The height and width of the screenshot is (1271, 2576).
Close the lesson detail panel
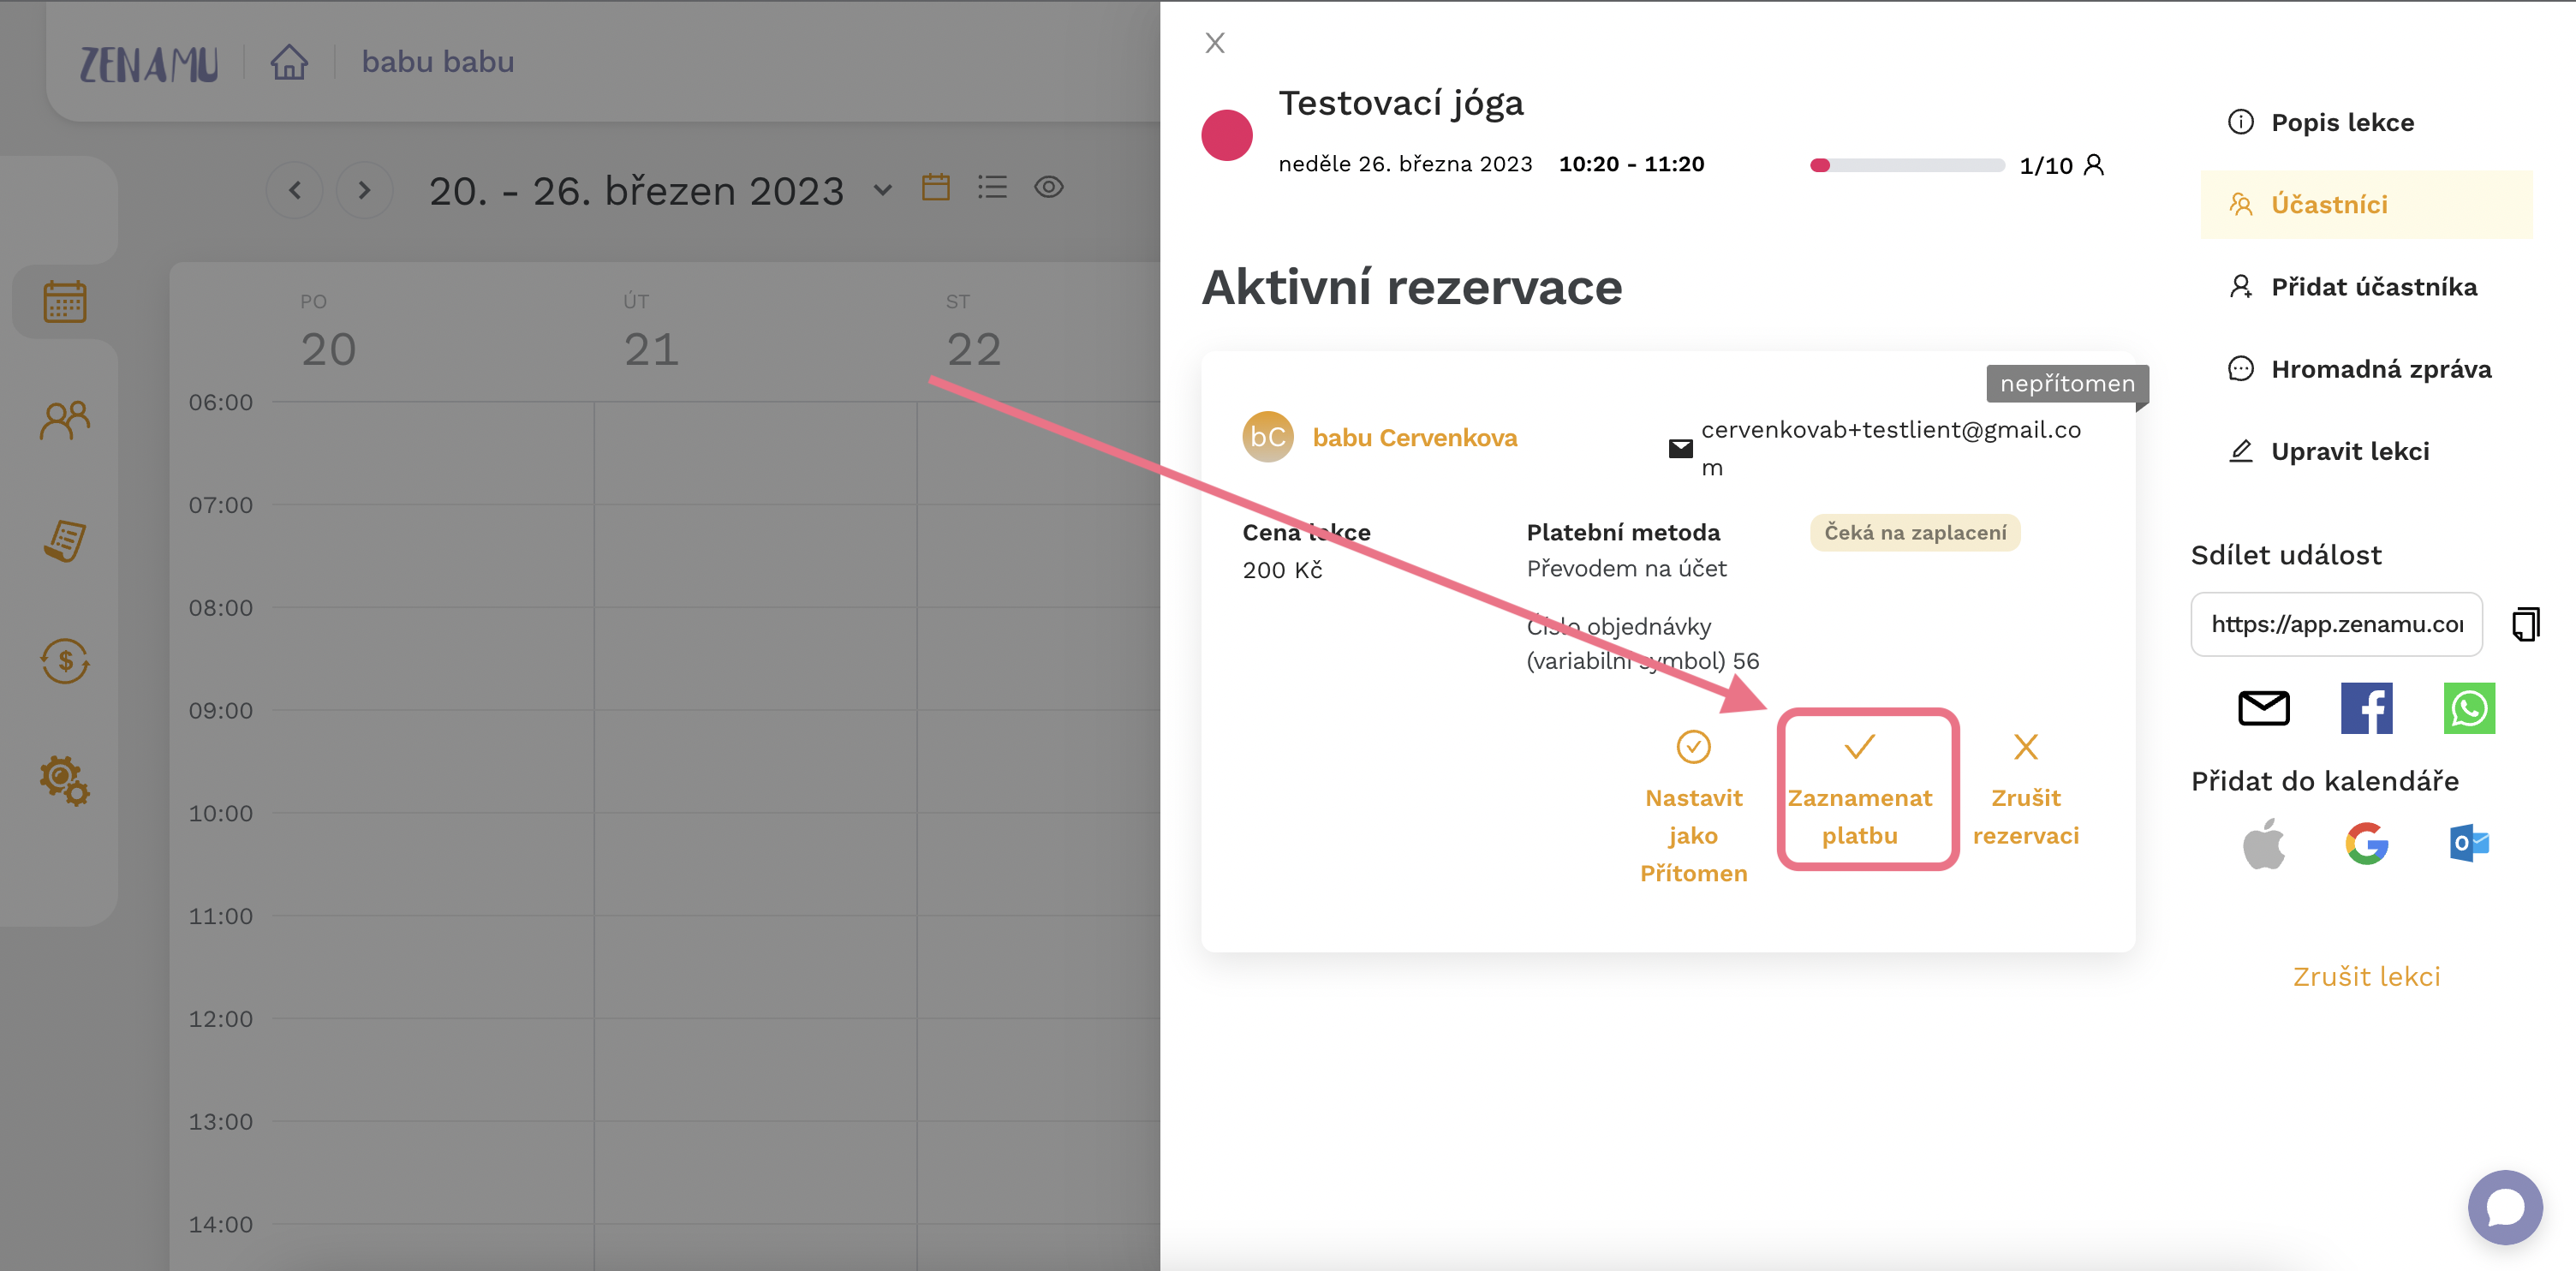click(x=1215, y=43)
